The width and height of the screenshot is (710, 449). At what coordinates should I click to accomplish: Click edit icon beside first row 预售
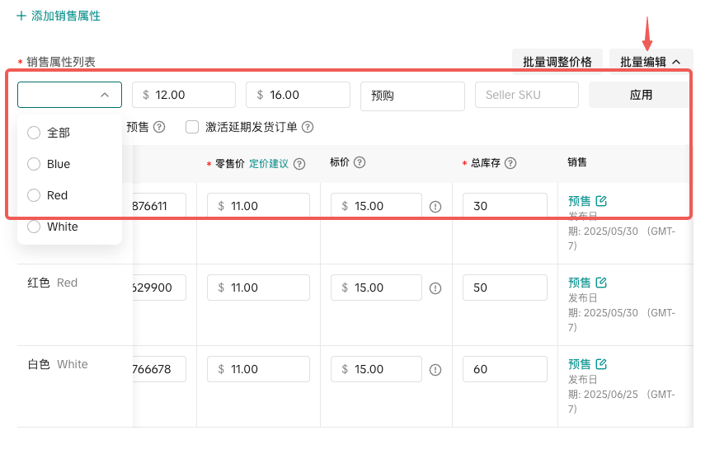[x=601, y=200]
